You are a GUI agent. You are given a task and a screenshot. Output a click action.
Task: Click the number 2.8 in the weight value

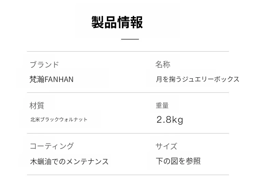pos(163,120)
